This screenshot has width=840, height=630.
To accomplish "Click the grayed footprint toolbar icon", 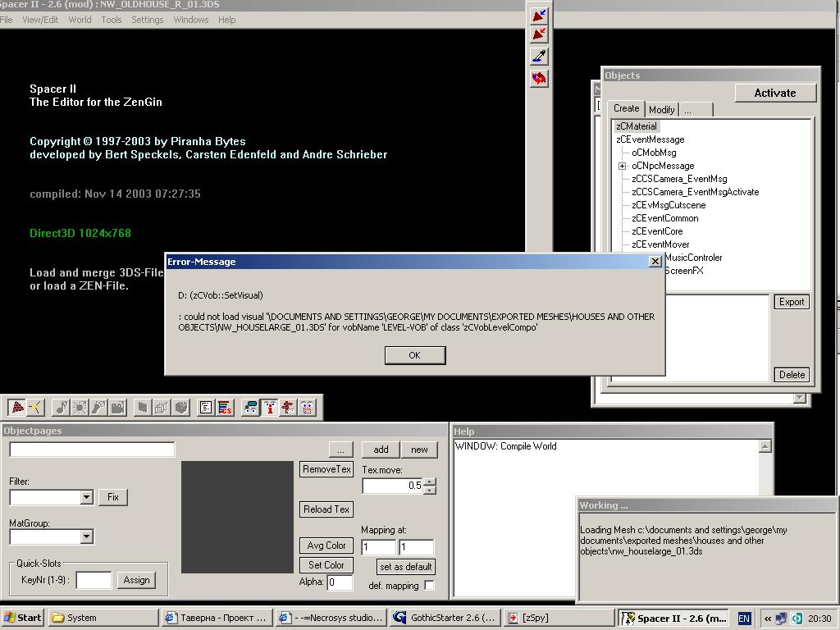I will pyautogui.click(x=98, y=408).
